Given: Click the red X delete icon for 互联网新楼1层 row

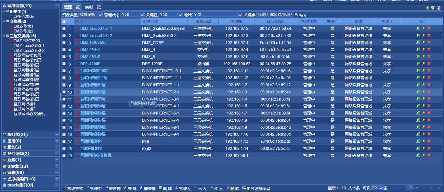Looking at the screenshot, I should click(x=429, y=85).
